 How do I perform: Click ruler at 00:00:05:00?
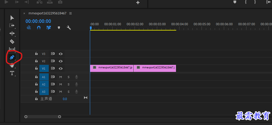(x=202, y=24)
